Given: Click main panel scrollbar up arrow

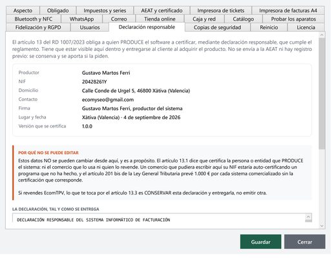Looking at the screenshot, I should 322,35.
